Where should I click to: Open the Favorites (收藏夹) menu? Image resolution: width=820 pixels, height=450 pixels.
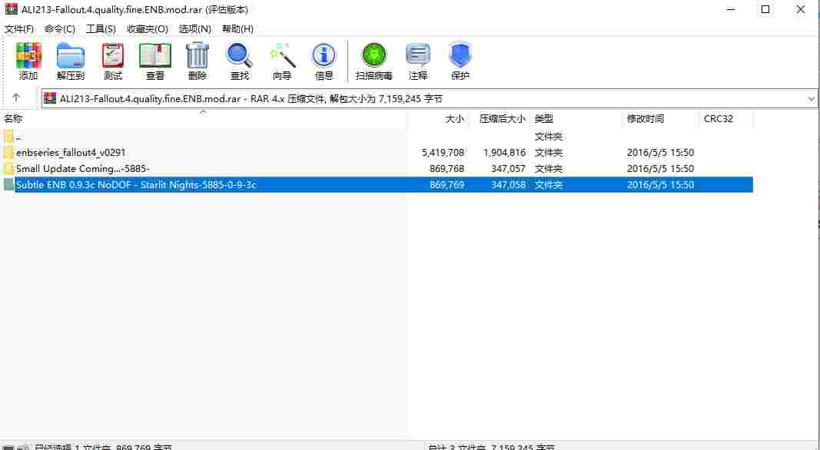[x=148, y=28]
